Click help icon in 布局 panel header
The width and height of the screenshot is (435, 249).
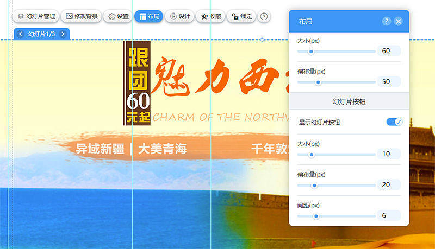(386, 21)
